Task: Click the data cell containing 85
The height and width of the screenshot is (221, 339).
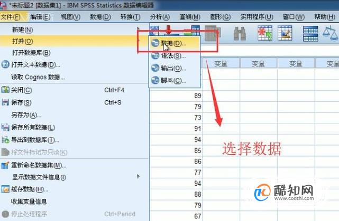Action: click(x=176, y=150)
